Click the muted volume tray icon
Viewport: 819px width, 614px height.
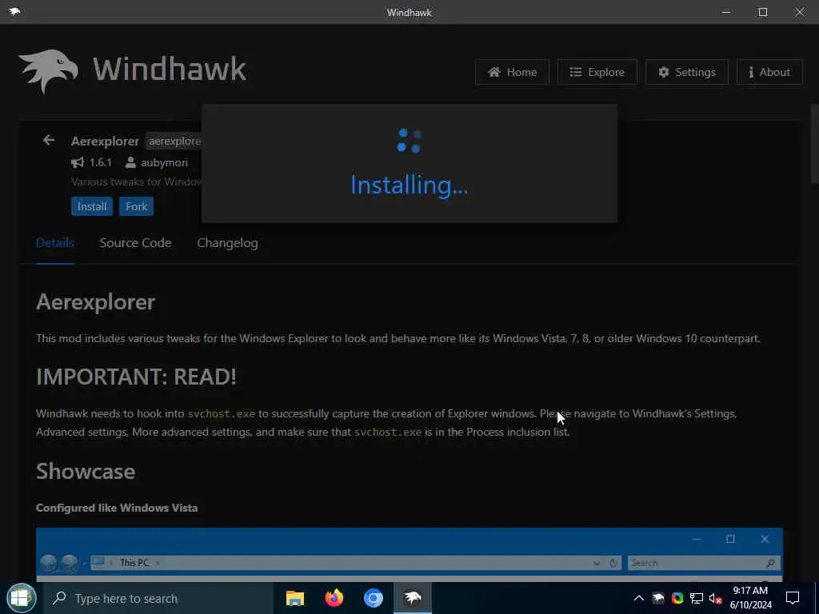click(716, 598)
